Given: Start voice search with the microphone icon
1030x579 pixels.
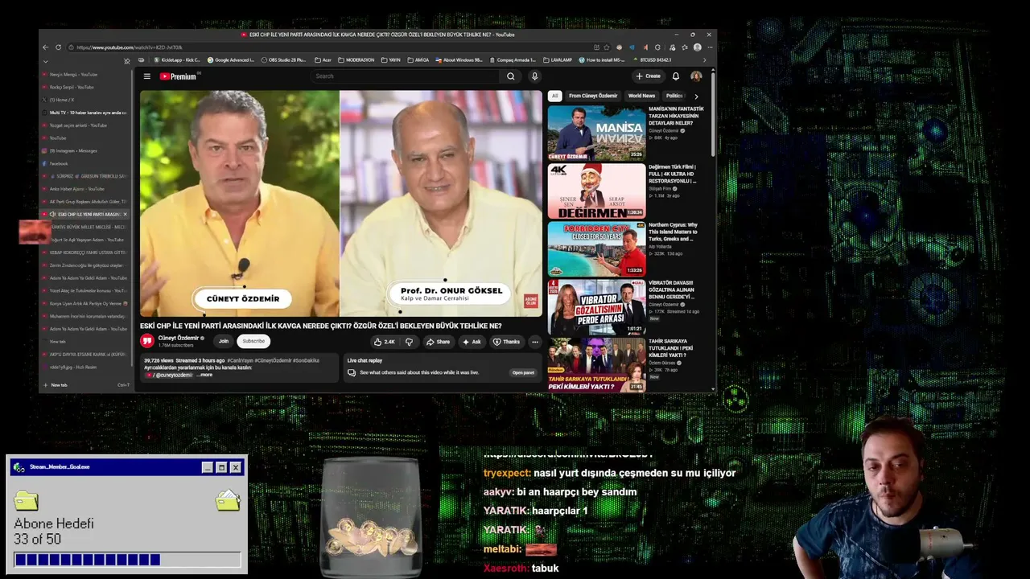Looking at the screenshot, I should pyautogui.click(x=534, y=76).
